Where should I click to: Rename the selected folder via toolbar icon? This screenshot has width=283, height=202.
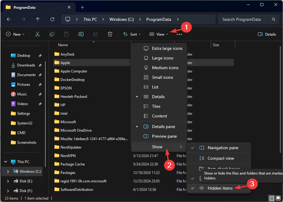[81, 34]
